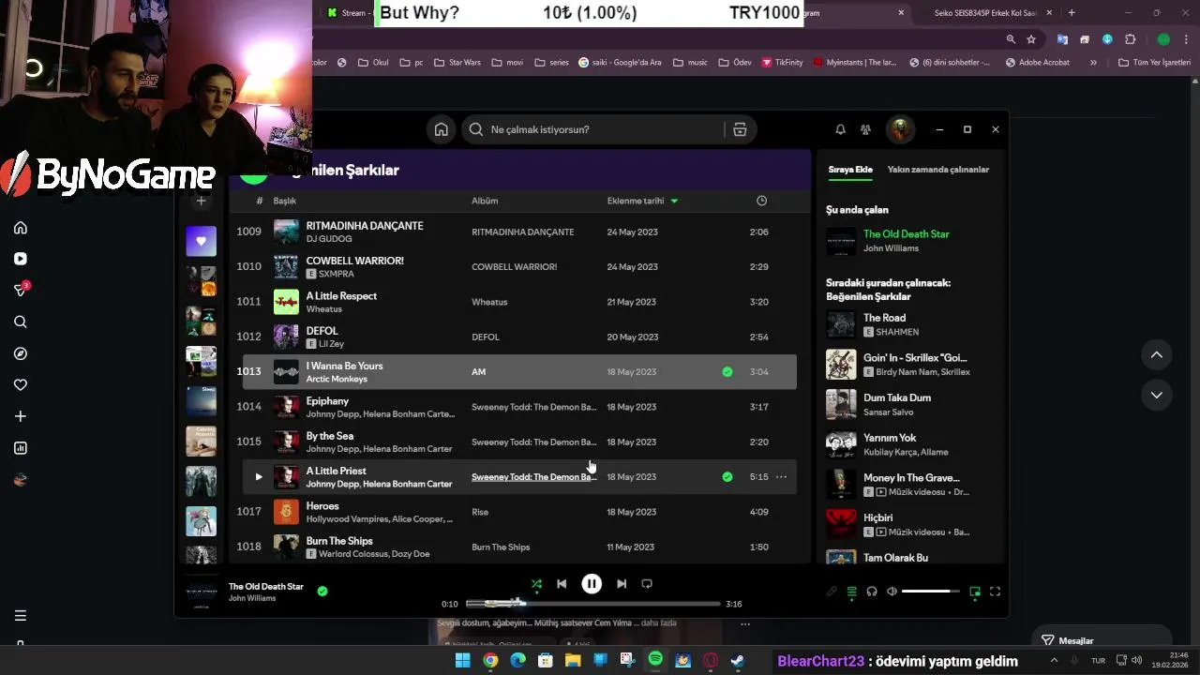Viewport: 1200px width, 675px height.
Task: Toggle the queue panel button
Action: tap(851, 592)
